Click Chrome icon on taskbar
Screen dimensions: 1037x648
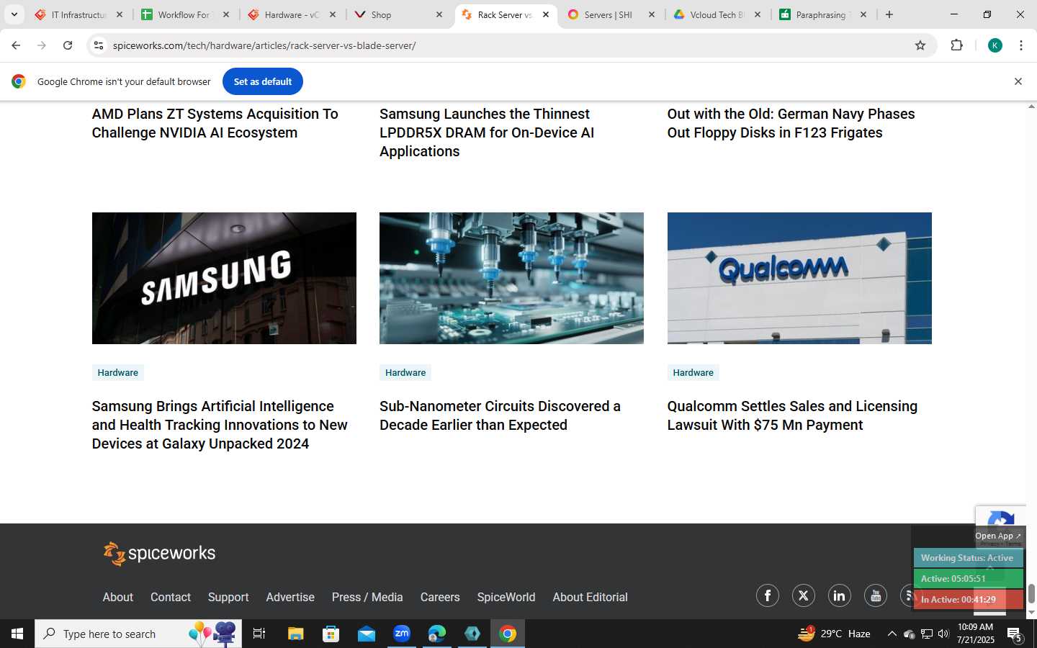(x=508, y=634)
